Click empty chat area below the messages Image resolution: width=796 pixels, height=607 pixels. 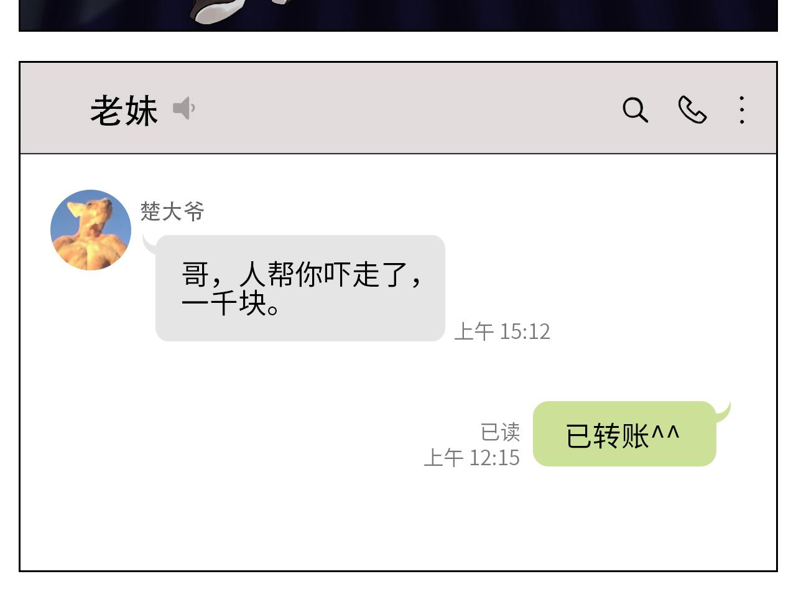coord(398,522)
